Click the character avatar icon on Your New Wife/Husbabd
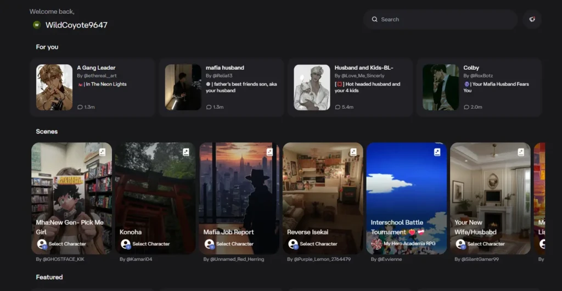Viewport: 562px width, 291px height. tap(460, 244)
